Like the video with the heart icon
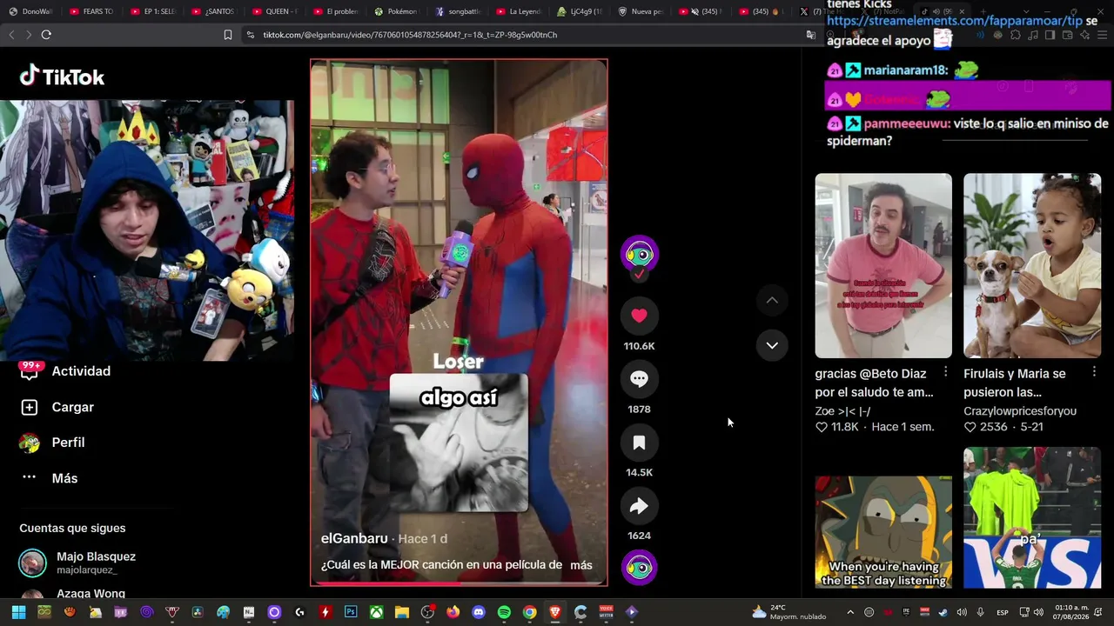The image size is (1114, 626). coord(639,316)
